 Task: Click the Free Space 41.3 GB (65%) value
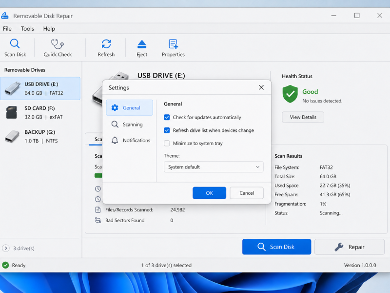coord(335,194)
